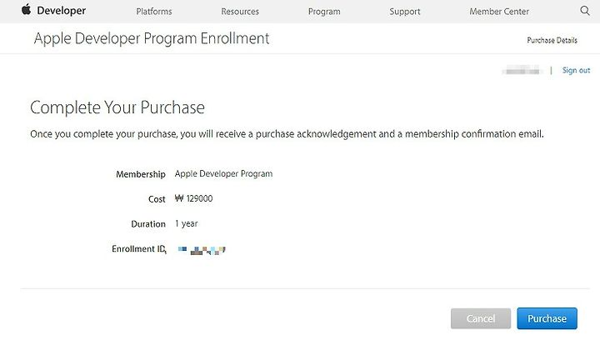Go to the Support menu
Screen dimensions: 600x340
coord(405,12)
